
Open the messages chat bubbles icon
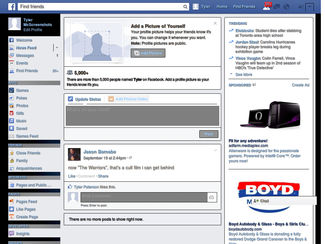[x=276, y=7]
